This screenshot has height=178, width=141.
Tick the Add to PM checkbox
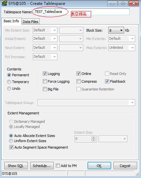(x=58, y=166)
